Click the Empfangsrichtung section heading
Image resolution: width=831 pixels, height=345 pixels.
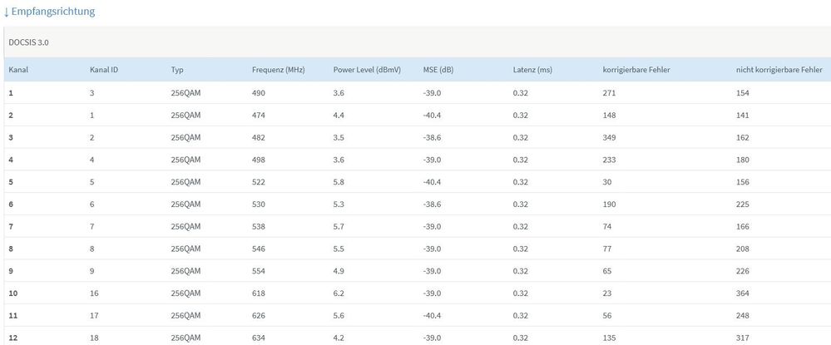click(54, 12)
